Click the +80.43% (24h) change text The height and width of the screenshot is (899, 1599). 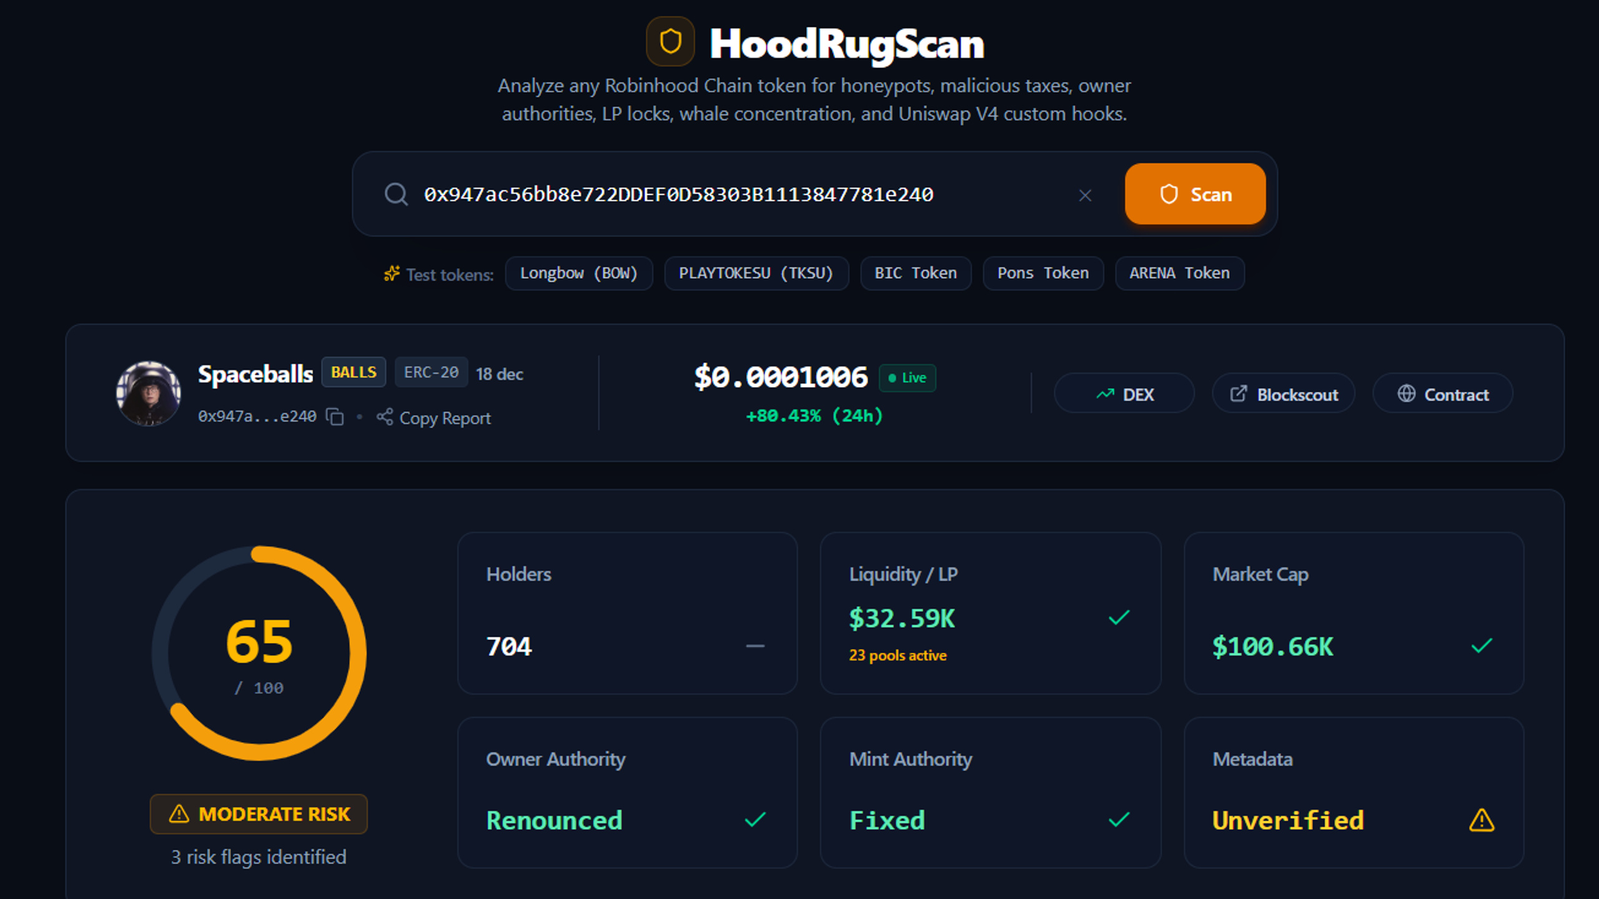pyautogui.click(x=814, y=416)
